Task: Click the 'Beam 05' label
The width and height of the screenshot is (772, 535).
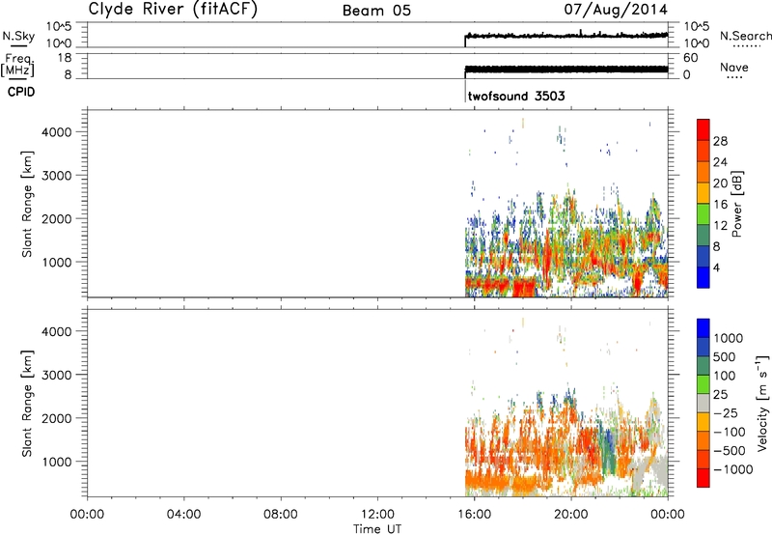Action: coord(376,11)
